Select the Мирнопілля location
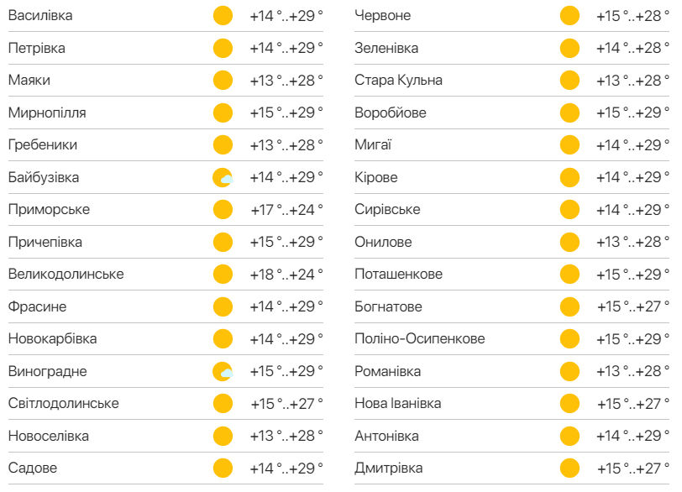This screenshot has width=682, height=492. tap(47, 113)
